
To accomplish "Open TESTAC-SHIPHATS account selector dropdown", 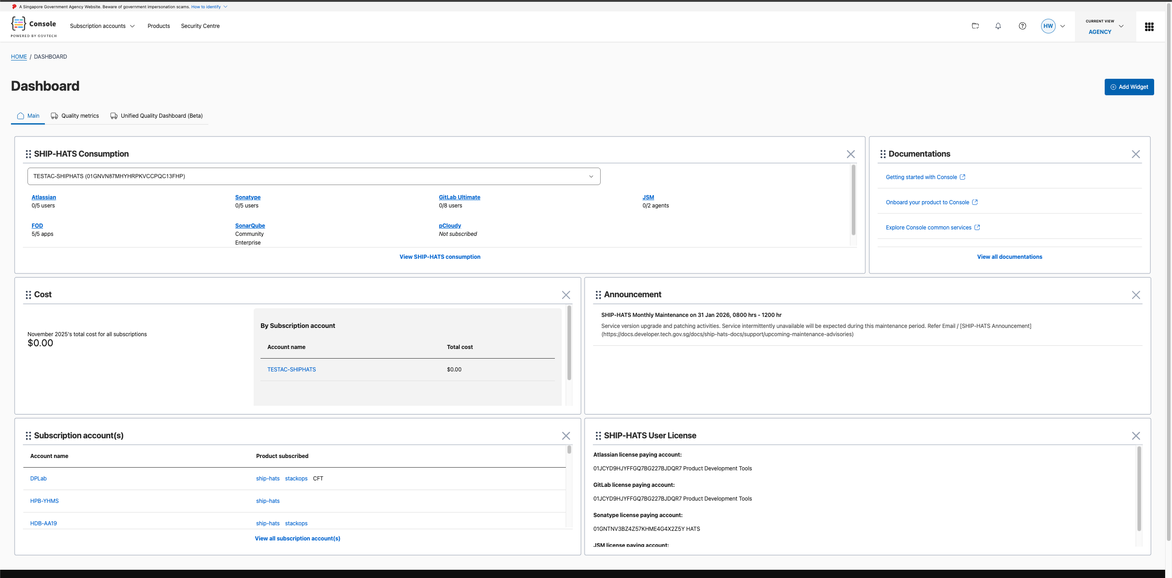I will tap(314, 176).
